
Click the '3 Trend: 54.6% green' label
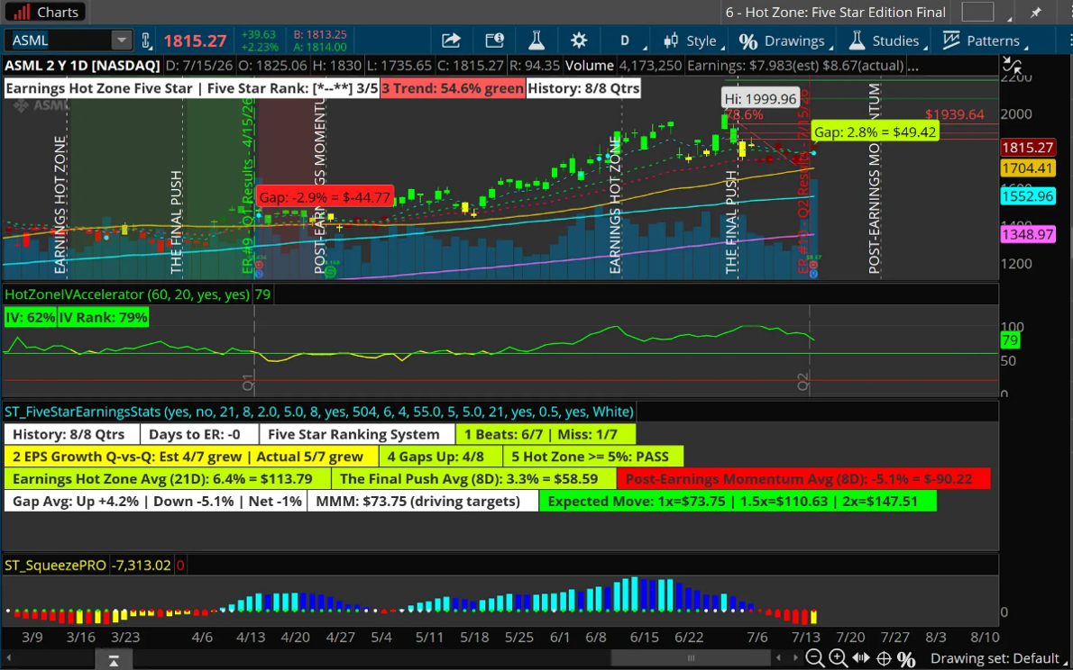[x=453, y=89]
